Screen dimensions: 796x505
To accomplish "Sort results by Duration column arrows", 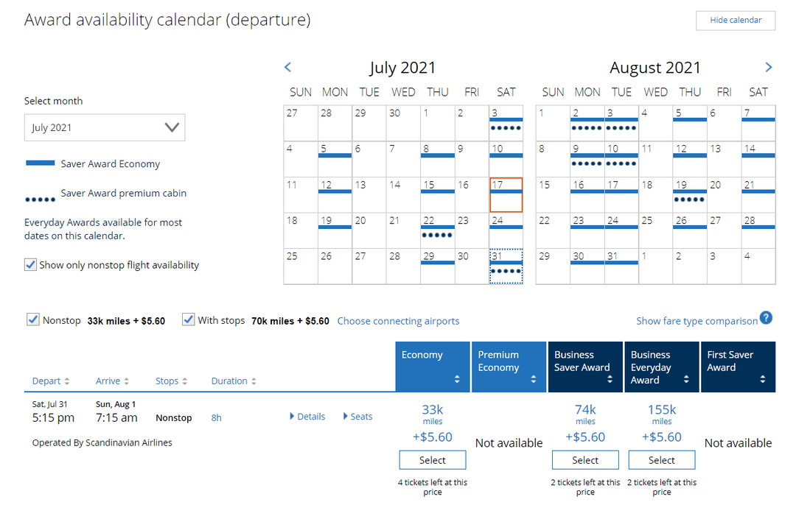I will point(254,381).
